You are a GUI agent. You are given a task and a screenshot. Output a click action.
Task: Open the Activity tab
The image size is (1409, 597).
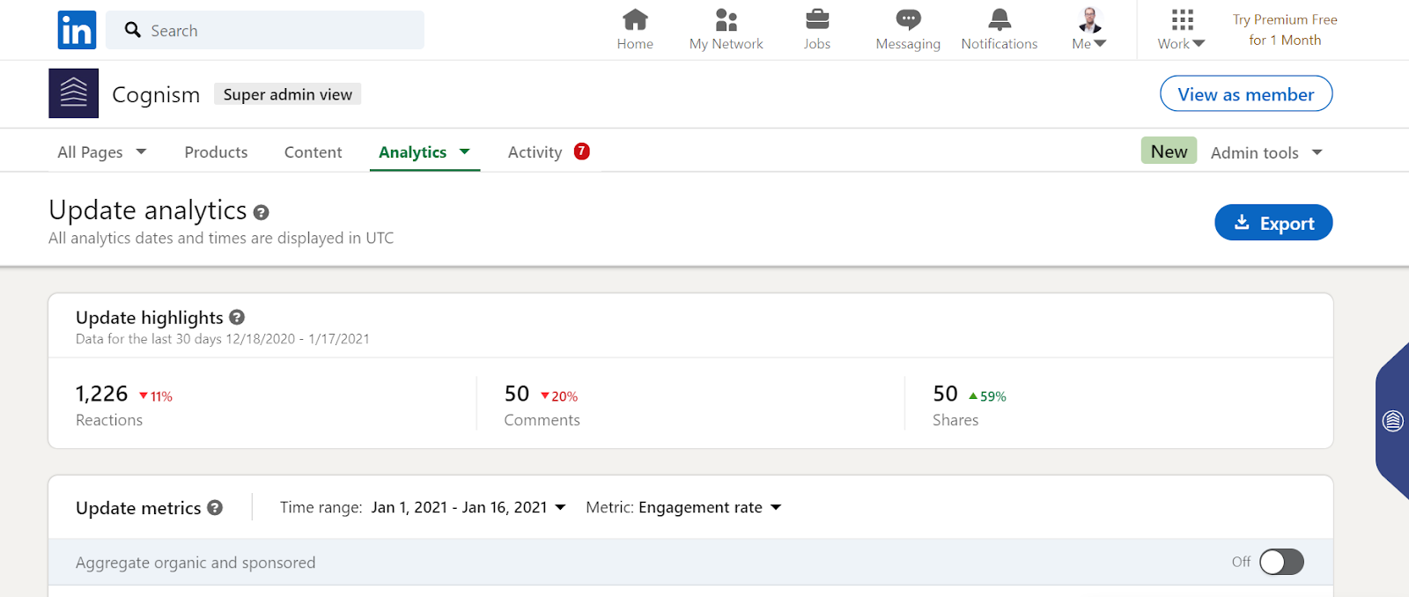[535, 152]
